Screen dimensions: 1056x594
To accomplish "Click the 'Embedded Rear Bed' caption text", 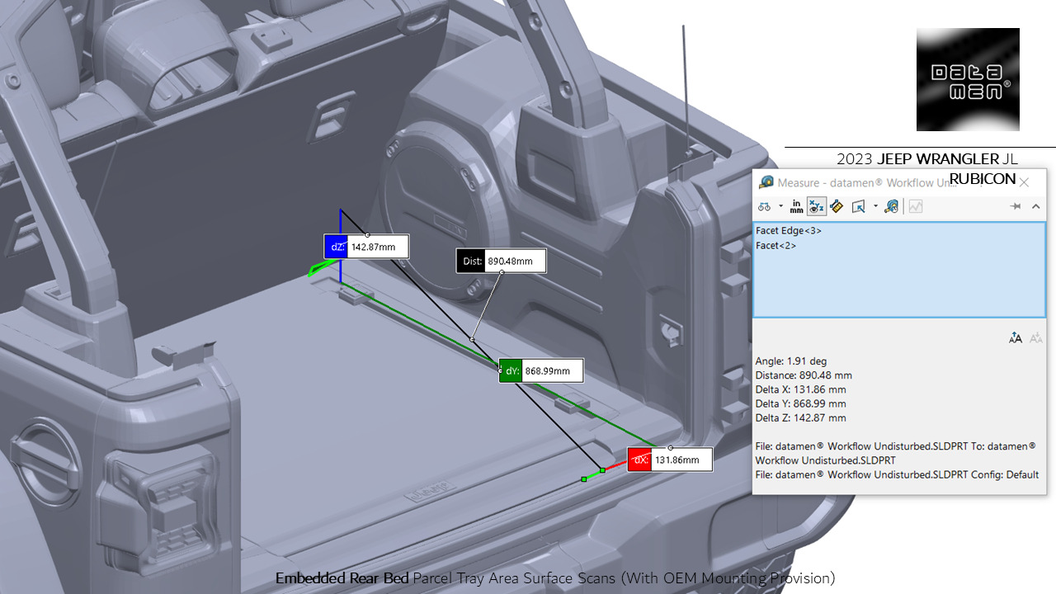I will click(x=342, y=578).
